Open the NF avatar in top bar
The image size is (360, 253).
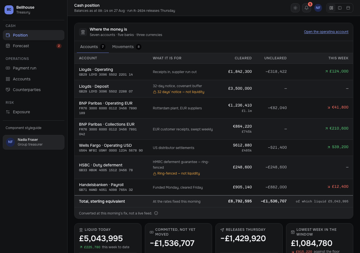coord(318,8)
